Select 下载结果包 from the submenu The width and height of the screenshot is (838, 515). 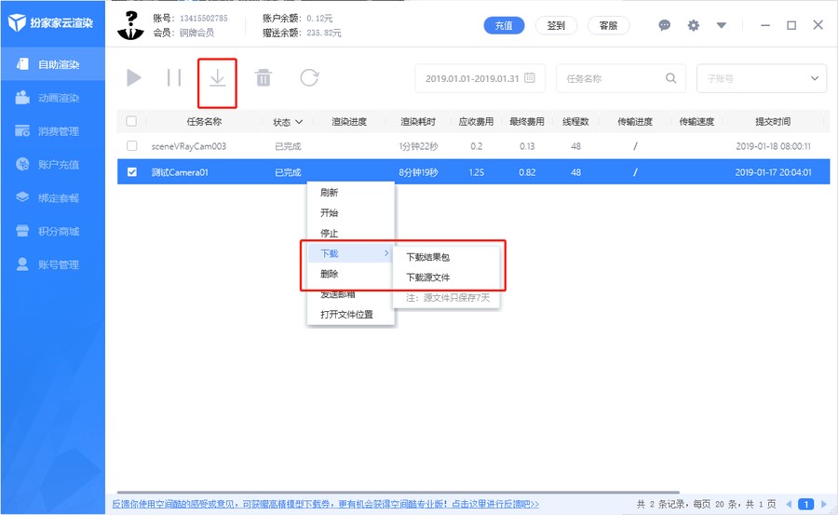click(x=428, y=257)
